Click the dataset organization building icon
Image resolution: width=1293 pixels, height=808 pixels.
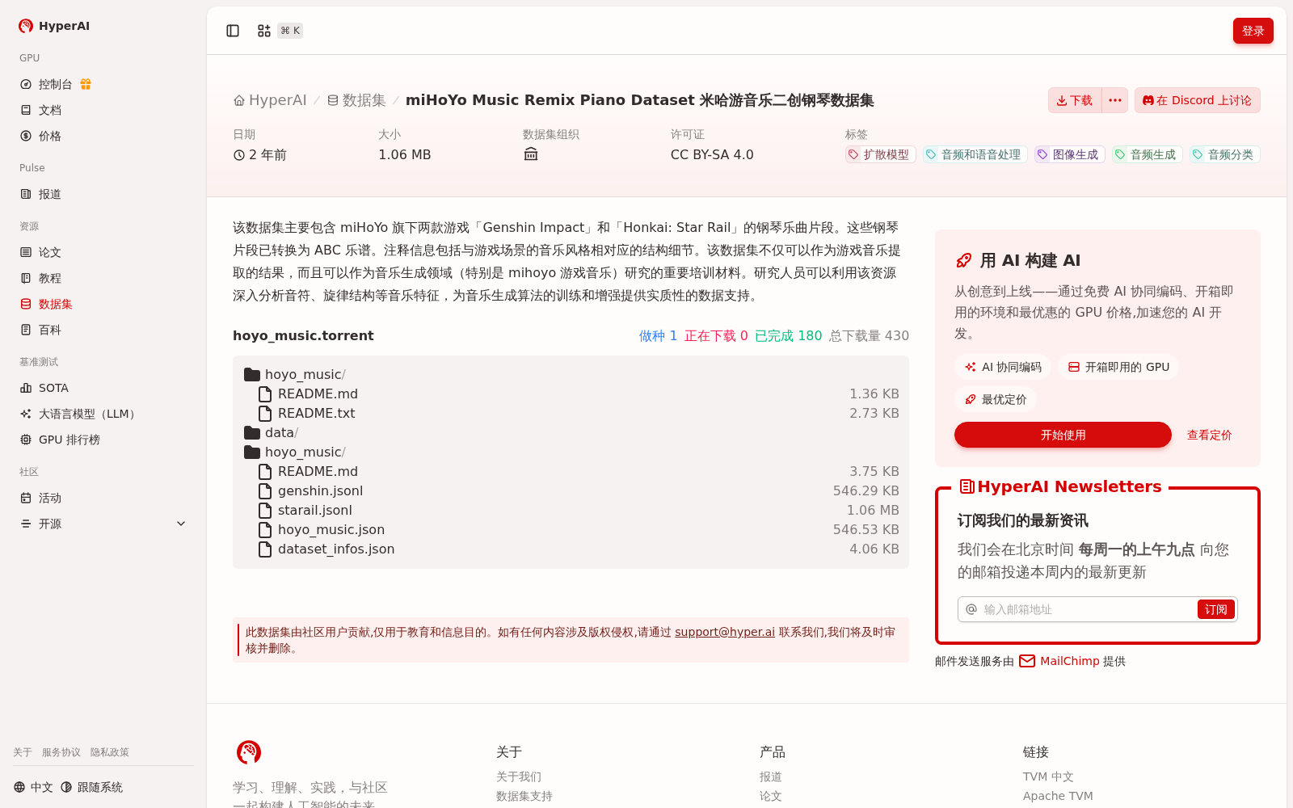pos(531,154)
